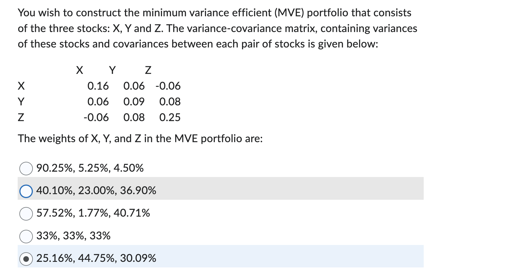
Task: Click the currently filled radio at the bottom
Action: [26, 258]
